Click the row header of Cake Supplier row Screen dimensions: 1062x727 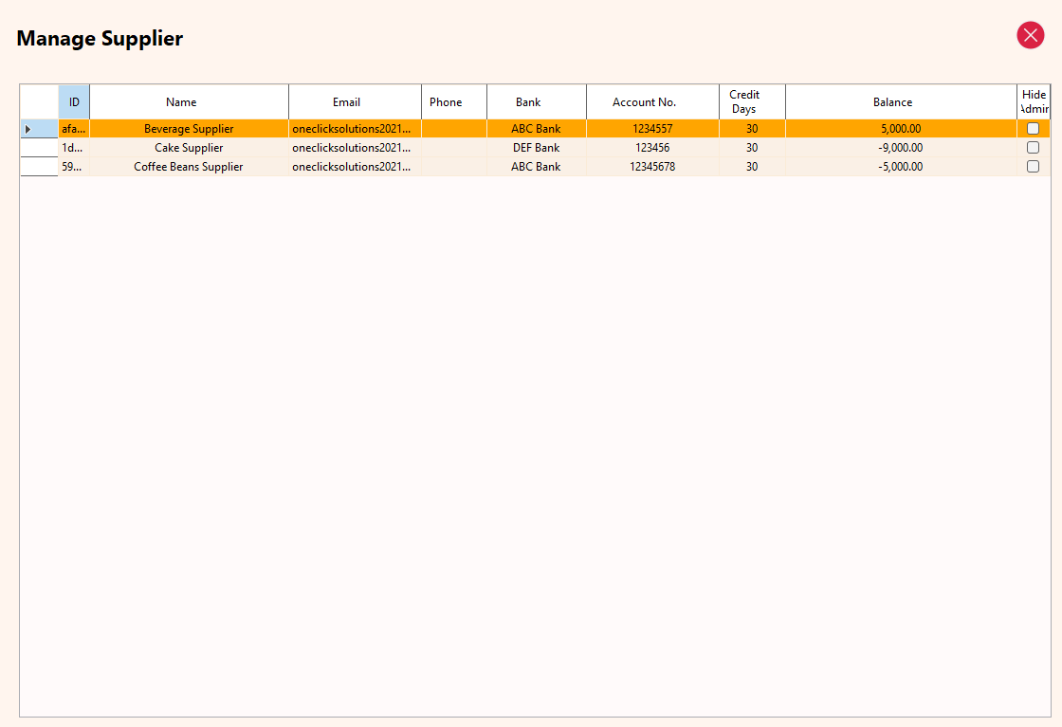point(39,148)
